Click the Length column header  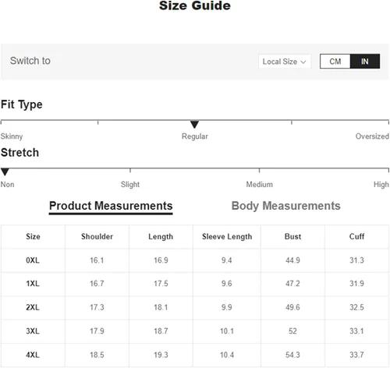click(x=161, y=237)
